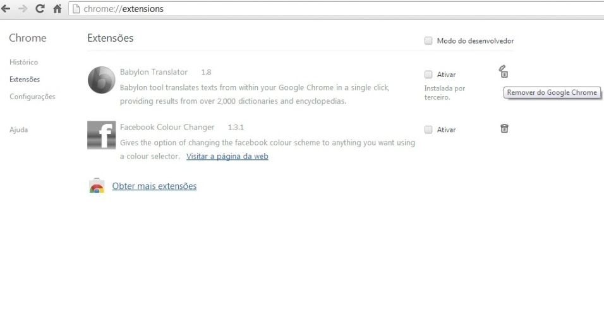Focus the chrome://extensions address bar
604x316 pixels.
[x=336, y=8]
